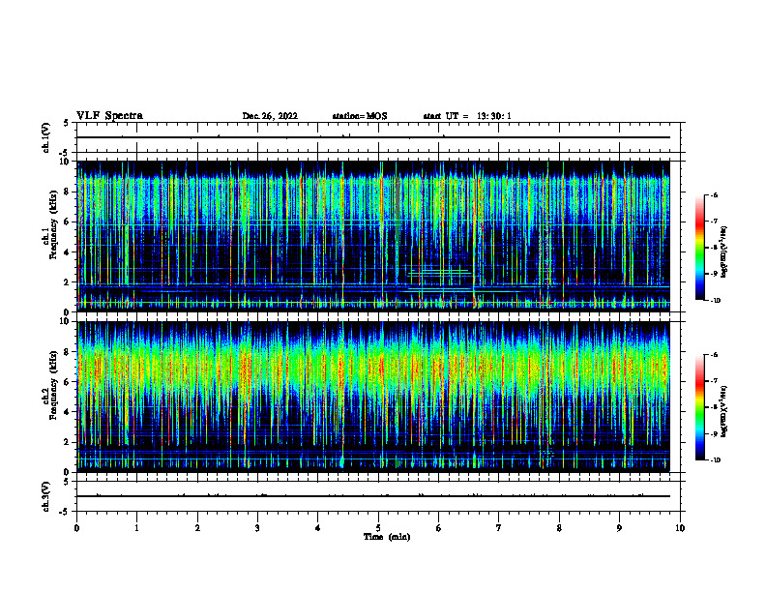Screen dimensions: 766x592
Task: Click the 'ch.1(V)' waveform axis label
Action: [46, 137]
